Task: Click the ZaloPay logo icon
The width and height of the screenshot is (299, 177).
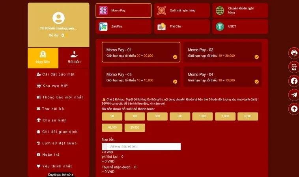Action: click(x=103, y=26)
